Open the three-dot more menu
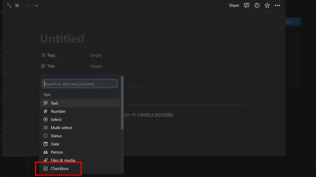 point(277,6)
